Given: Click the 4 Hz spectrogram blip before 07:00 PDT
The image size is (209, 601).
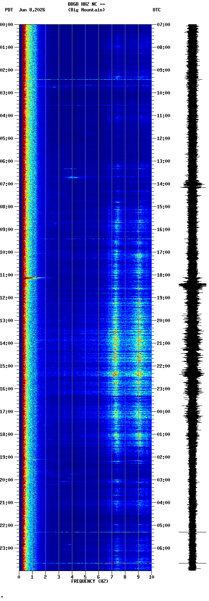Looking at the screenshot, I should 72,177.
